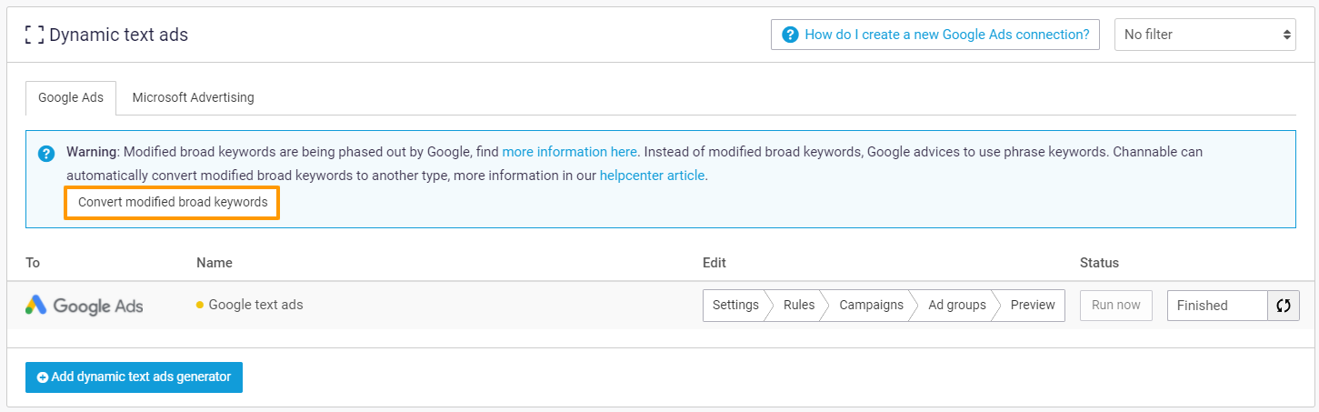This screenshot has height=412, width=1319.
Task: Open the helpcenter article link
Action: pos(652,176)
